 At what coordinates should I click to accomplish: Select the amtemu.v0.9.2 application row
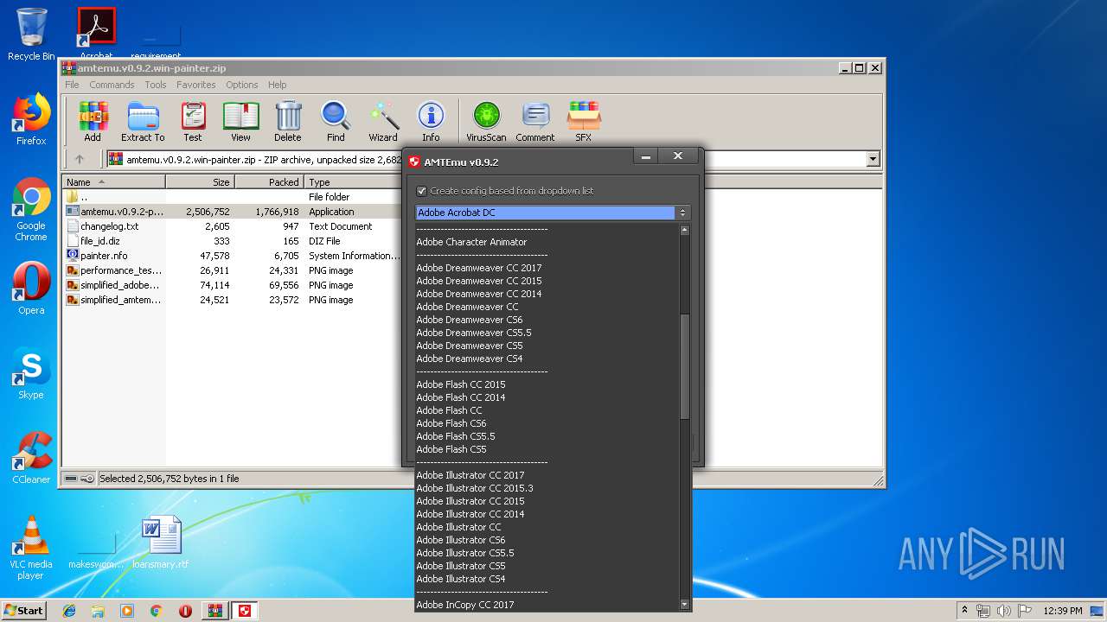tap(234, 212)
